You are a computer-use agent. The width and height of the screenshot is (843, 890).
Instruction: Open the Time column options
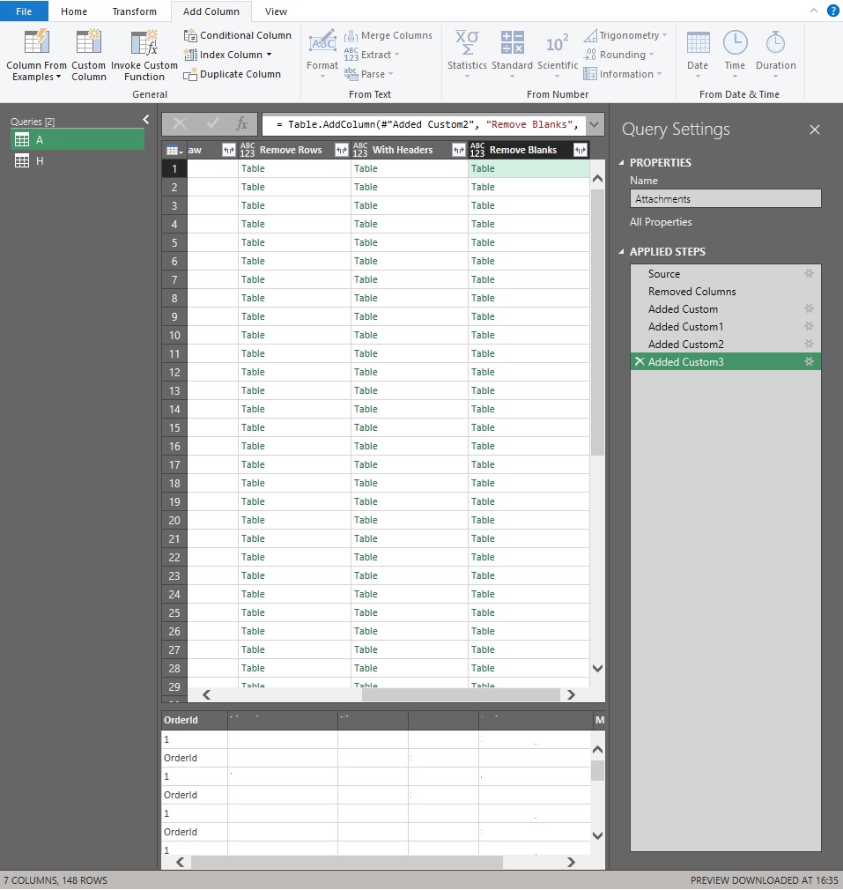pos(735,56)
